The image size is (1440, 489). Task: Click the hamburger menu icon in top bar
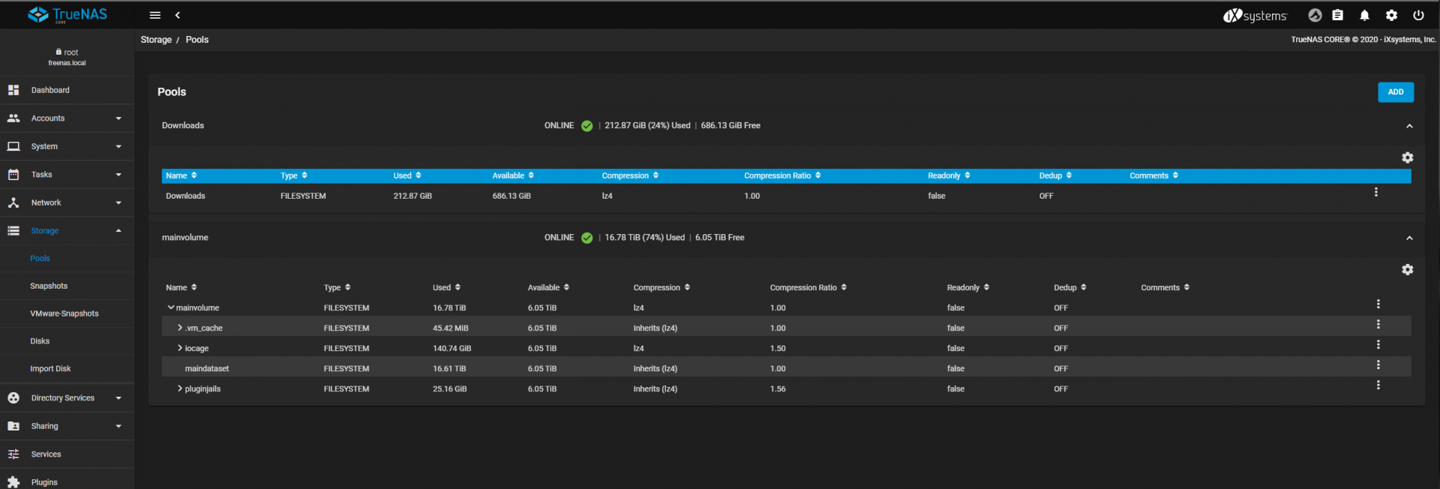[x=155, y=15]
